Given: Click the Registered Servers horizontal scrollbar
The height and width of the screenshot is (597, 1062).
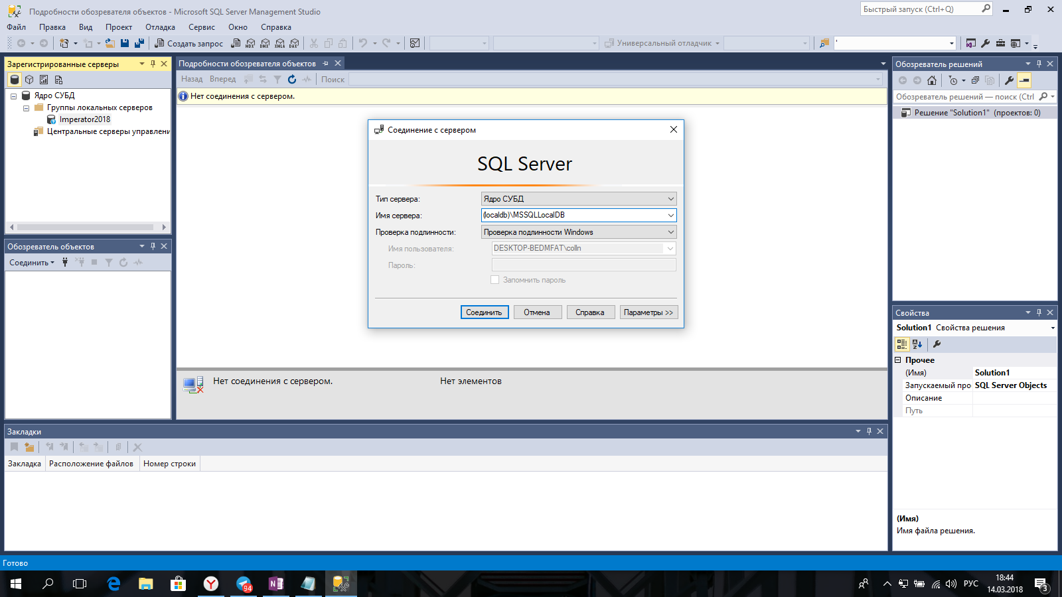Looking at the screenshot, I should pyautogui.click(x=88, y=227).
